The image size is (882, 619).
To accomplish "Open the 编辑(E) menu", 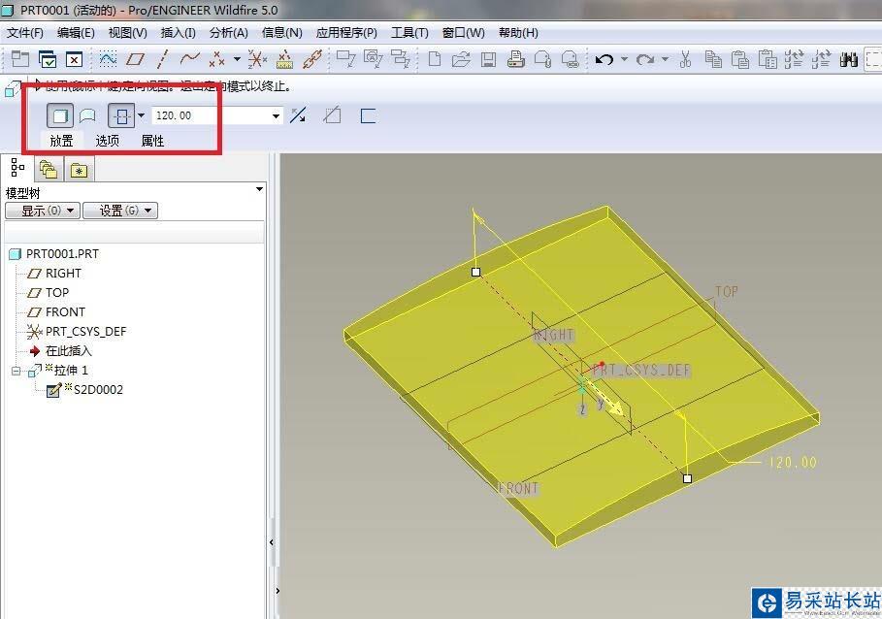I will pos(76,33).
